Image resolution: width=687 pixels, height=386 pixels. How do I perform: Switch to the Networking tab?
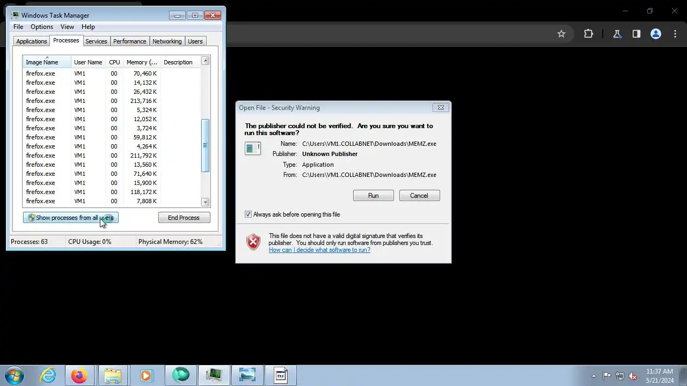pos(167,41)
